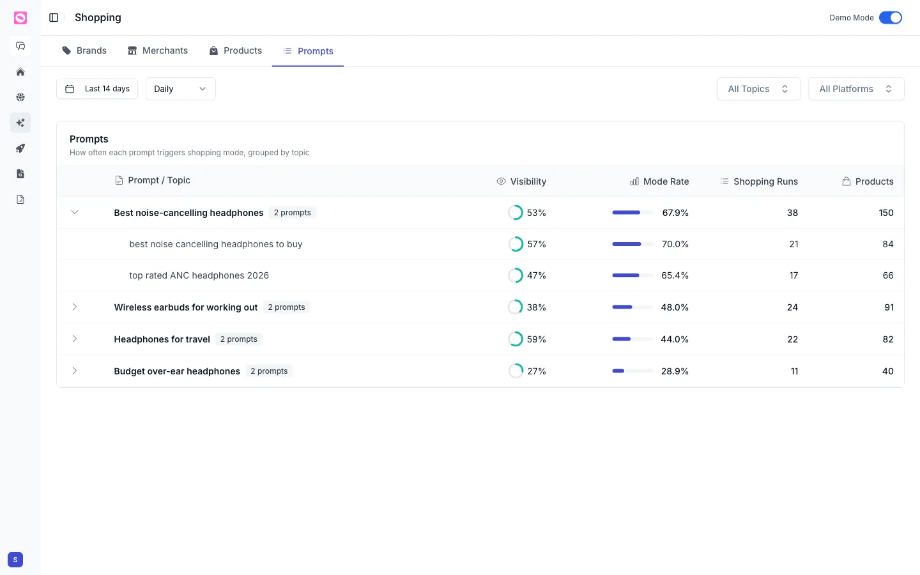Click the 44.0% mode rate bar
Screen dimensions: 920x575
point(632,339)
